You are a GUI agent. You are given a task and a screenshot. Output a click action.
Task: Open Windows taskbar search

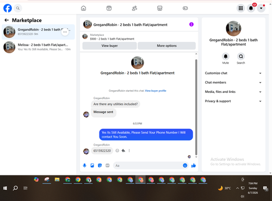(x=15, y=188)
